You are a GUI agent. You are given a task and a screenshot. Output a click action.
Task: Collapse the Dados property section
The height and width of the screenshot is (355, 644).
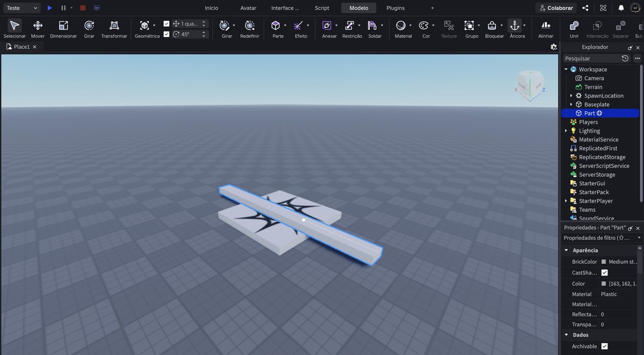pyautogui.click(x=566, y=335)
